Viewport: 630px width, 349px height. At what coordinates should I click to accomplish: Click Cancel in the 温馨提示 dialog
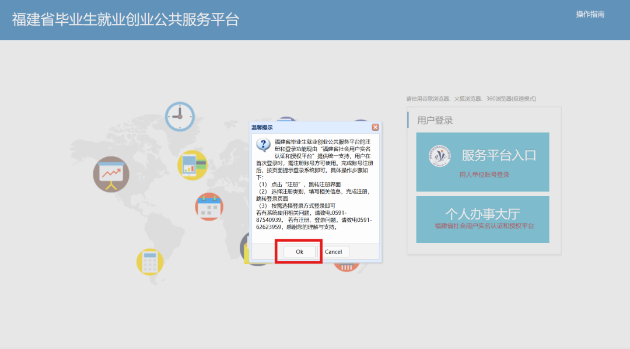(x=334, y=252)
